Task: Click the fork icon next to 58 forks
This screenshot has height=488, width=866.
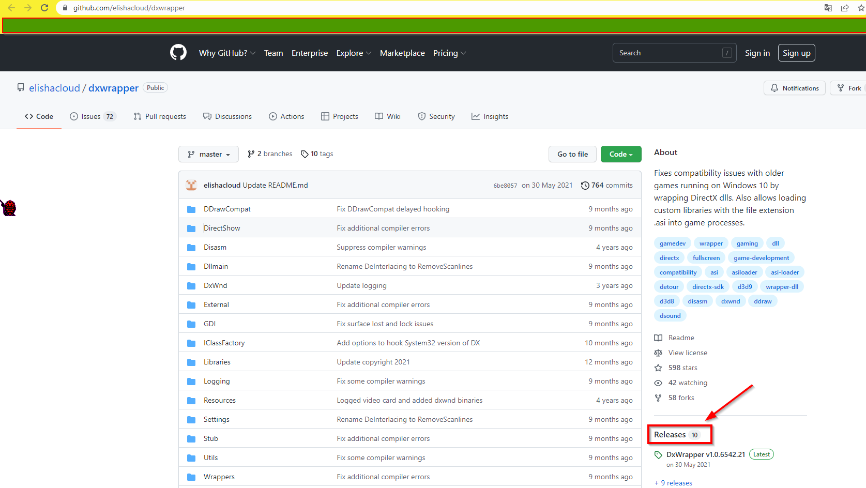Action: 658,398
